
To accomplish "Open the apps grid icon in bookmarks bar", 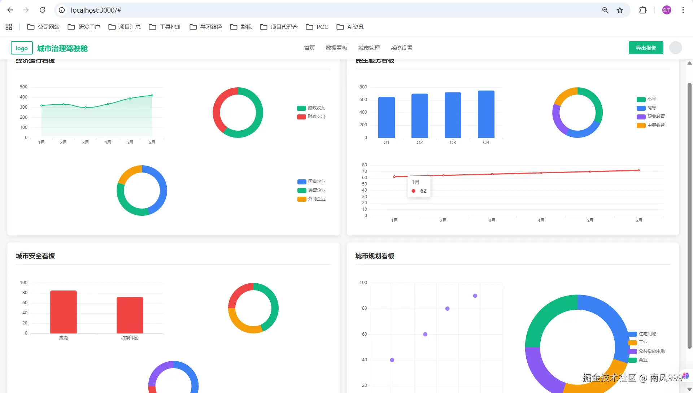I will (9, 27).
